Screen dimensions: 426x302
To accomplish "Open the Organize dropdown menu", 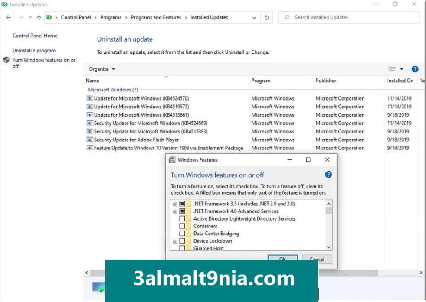I will click(x=102, y=69).
